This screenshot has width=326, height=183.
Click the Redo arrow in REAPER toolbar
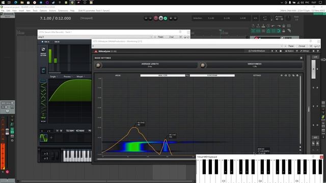click(x=279, y=26)
